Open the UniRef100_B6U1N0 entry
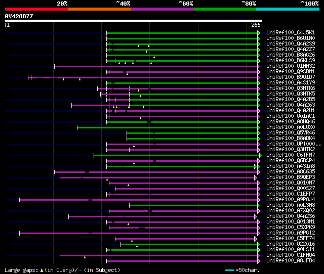This screenshot has width=324, height=274. (291, 38)
